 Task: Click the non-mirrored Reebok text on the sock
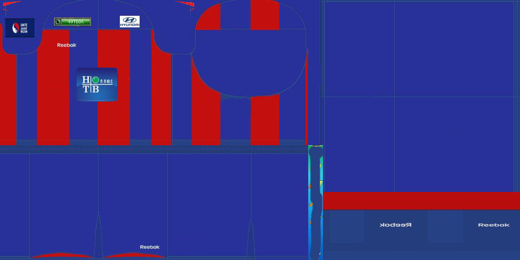click(x=493, y=225)
